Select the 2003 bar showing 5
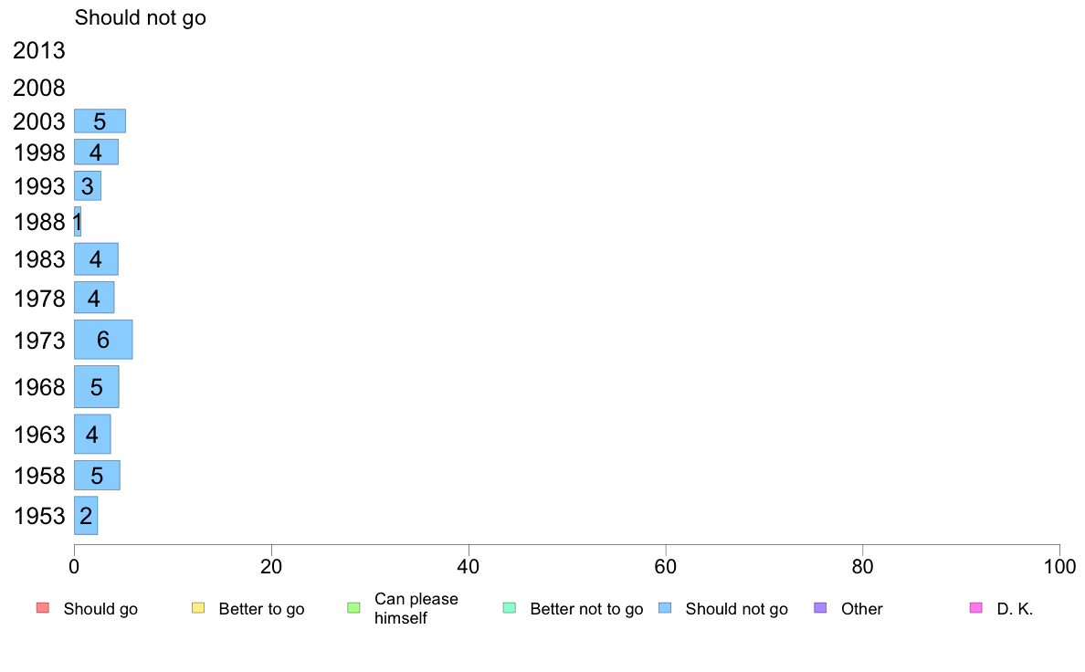The image size is (1085, 672). click(x=100, y=121)
